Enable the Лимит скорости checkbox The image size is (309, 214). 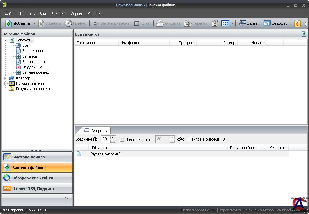122,139
